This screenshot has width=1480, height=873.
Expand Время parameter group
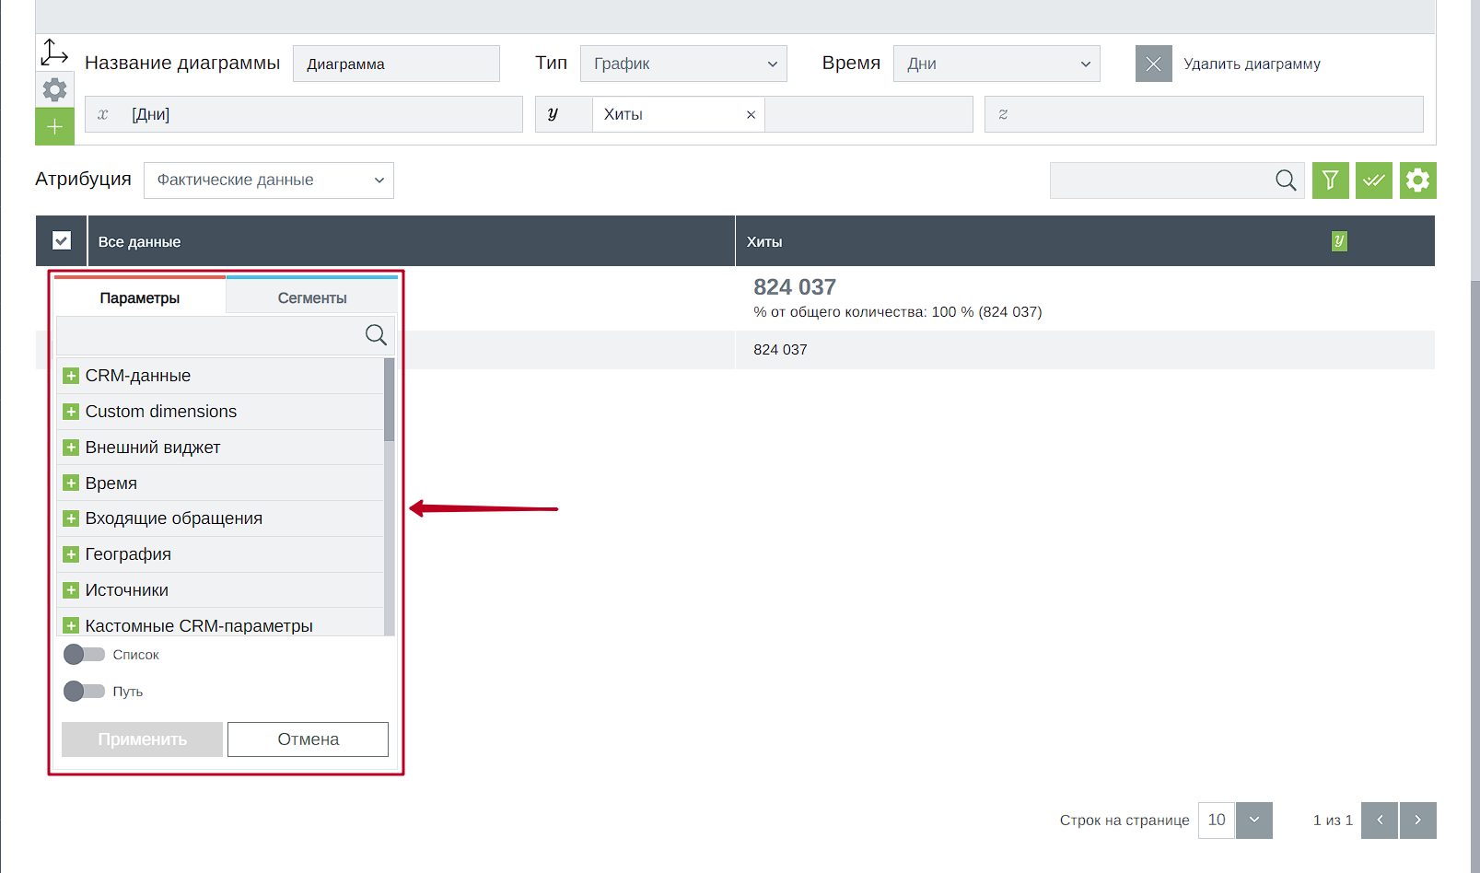[71, 483]
